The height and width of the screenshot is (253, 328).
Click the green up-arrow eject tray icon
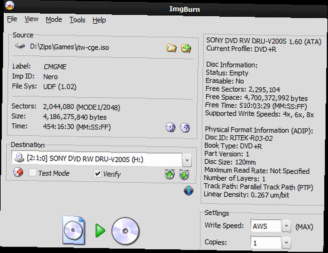click(170, 174)
